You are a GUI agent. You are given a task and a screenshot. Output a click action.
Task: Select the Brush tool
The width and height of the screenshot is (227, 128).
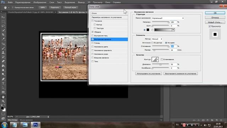pos(3,48)
